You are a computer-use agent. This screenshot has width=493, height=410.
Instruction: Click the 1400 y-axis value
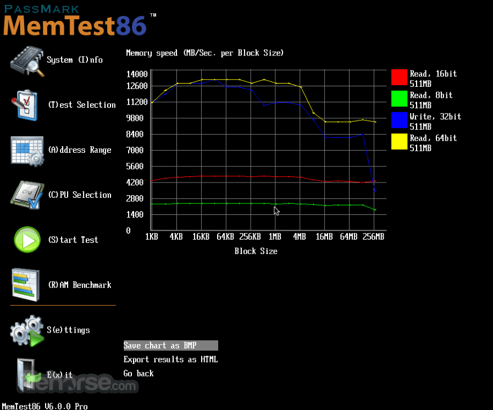tap(135, 215)
